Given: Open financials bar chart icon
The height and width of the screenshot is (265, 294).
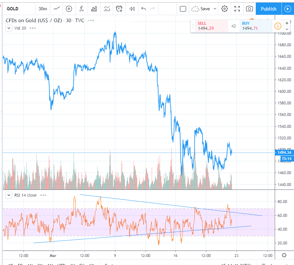Looking at the screenshot, I should tap(94, 9).
